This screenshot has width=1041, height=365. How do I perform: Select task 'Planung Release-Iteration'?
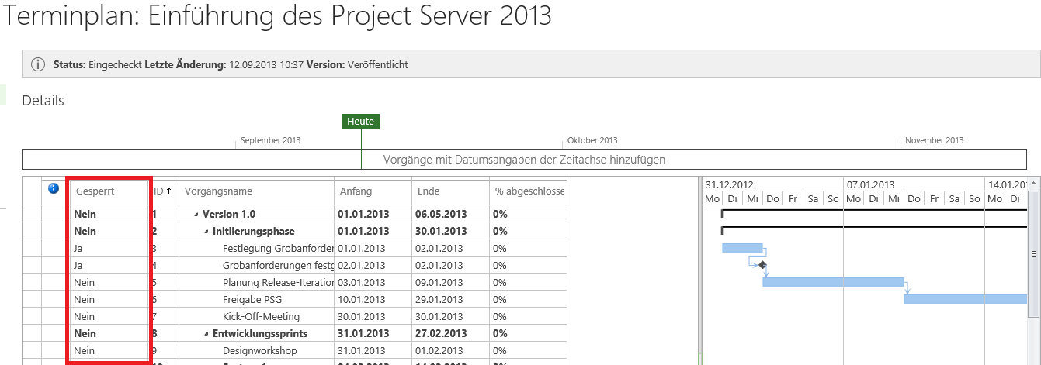tap(278, 283)
